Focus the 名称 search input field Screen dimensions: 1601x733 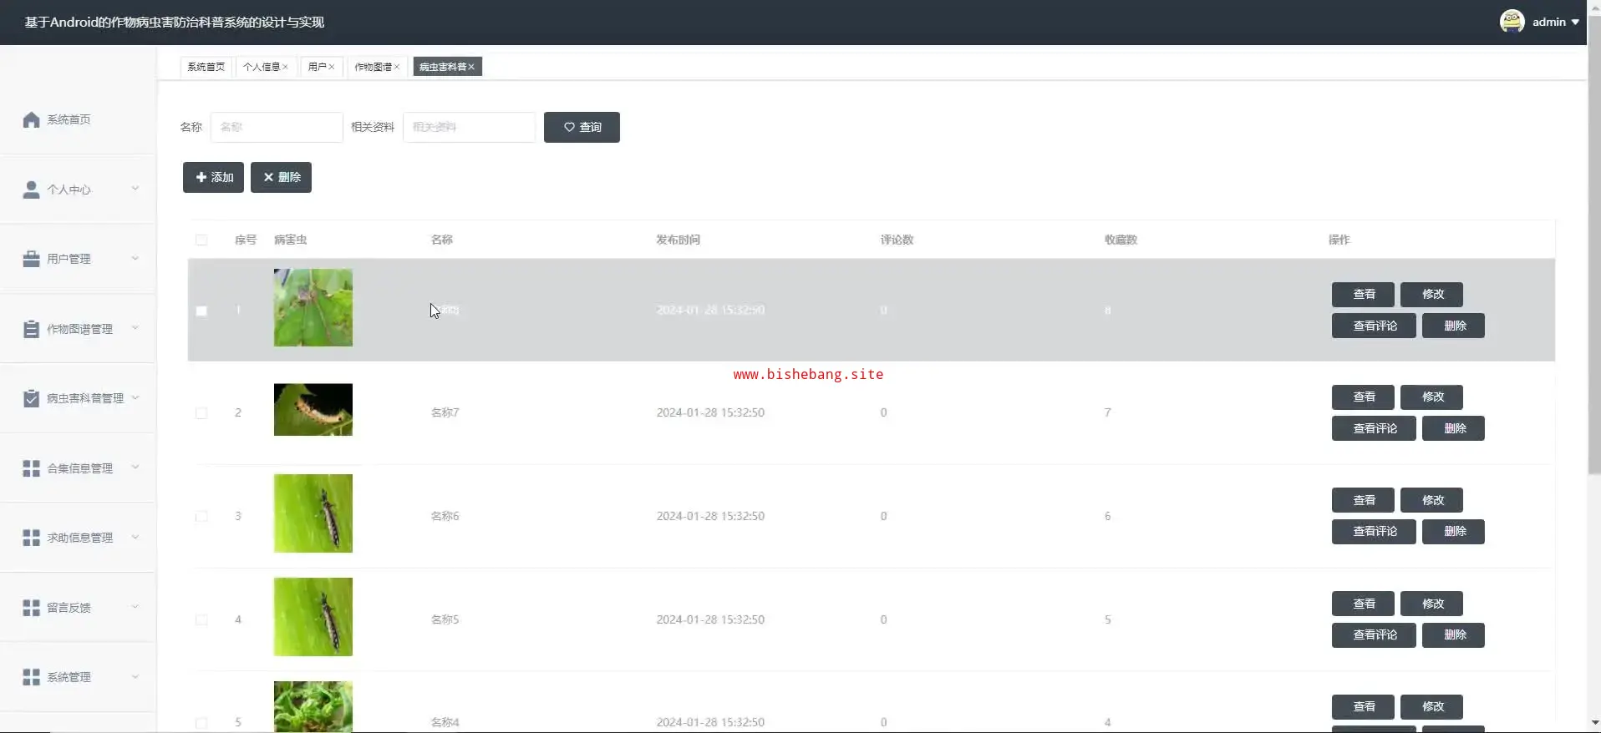point(277,127)
